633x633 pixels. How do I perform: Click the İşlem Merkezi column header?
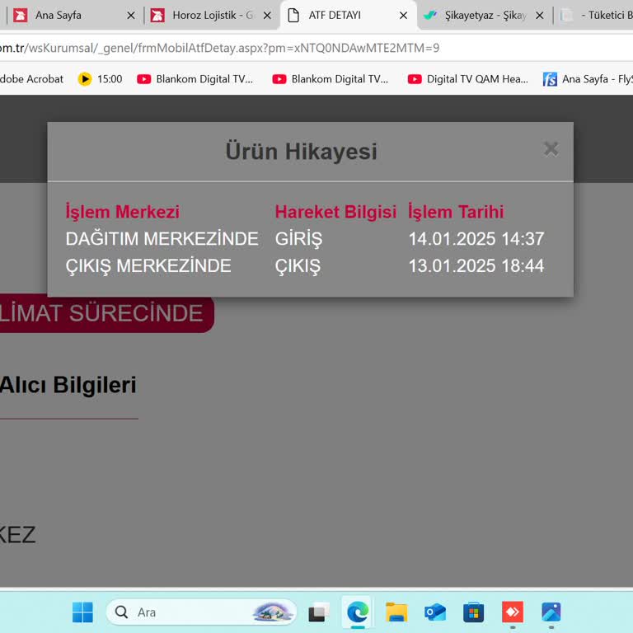coord(122,212)
